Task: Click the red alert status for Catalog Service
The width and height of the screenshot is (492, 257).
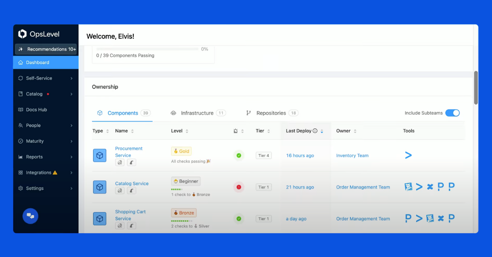Action: pyautogui.click(x=239, y=187)
